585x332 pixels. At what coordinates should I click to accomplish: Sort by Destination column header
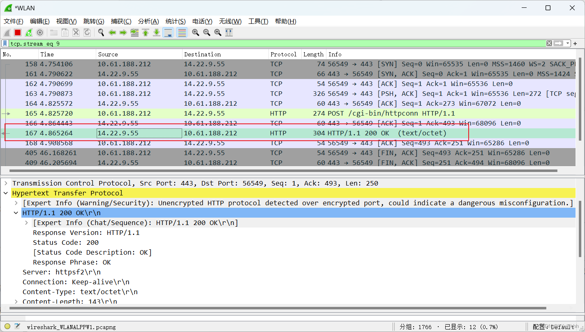[x=225, y=54]
